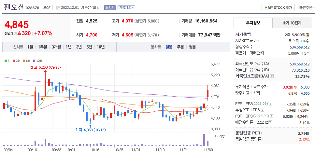Expand 시가총액순위 arrow link
Image resolution: width=315 pixels, height=153 pixels.
click(258, 41)
